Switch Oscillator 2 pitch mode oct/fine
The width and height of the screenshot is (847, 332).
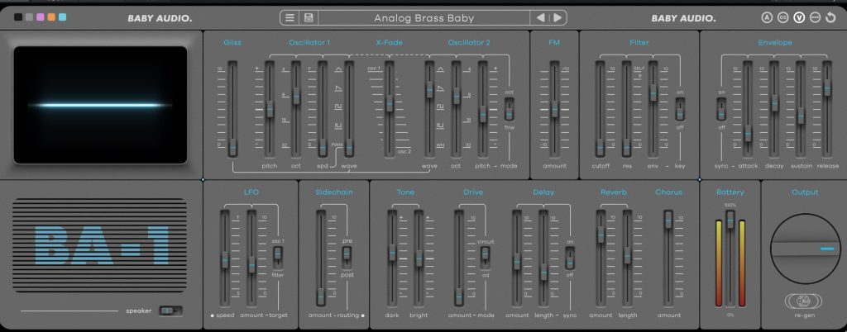[x=510, y=108]
